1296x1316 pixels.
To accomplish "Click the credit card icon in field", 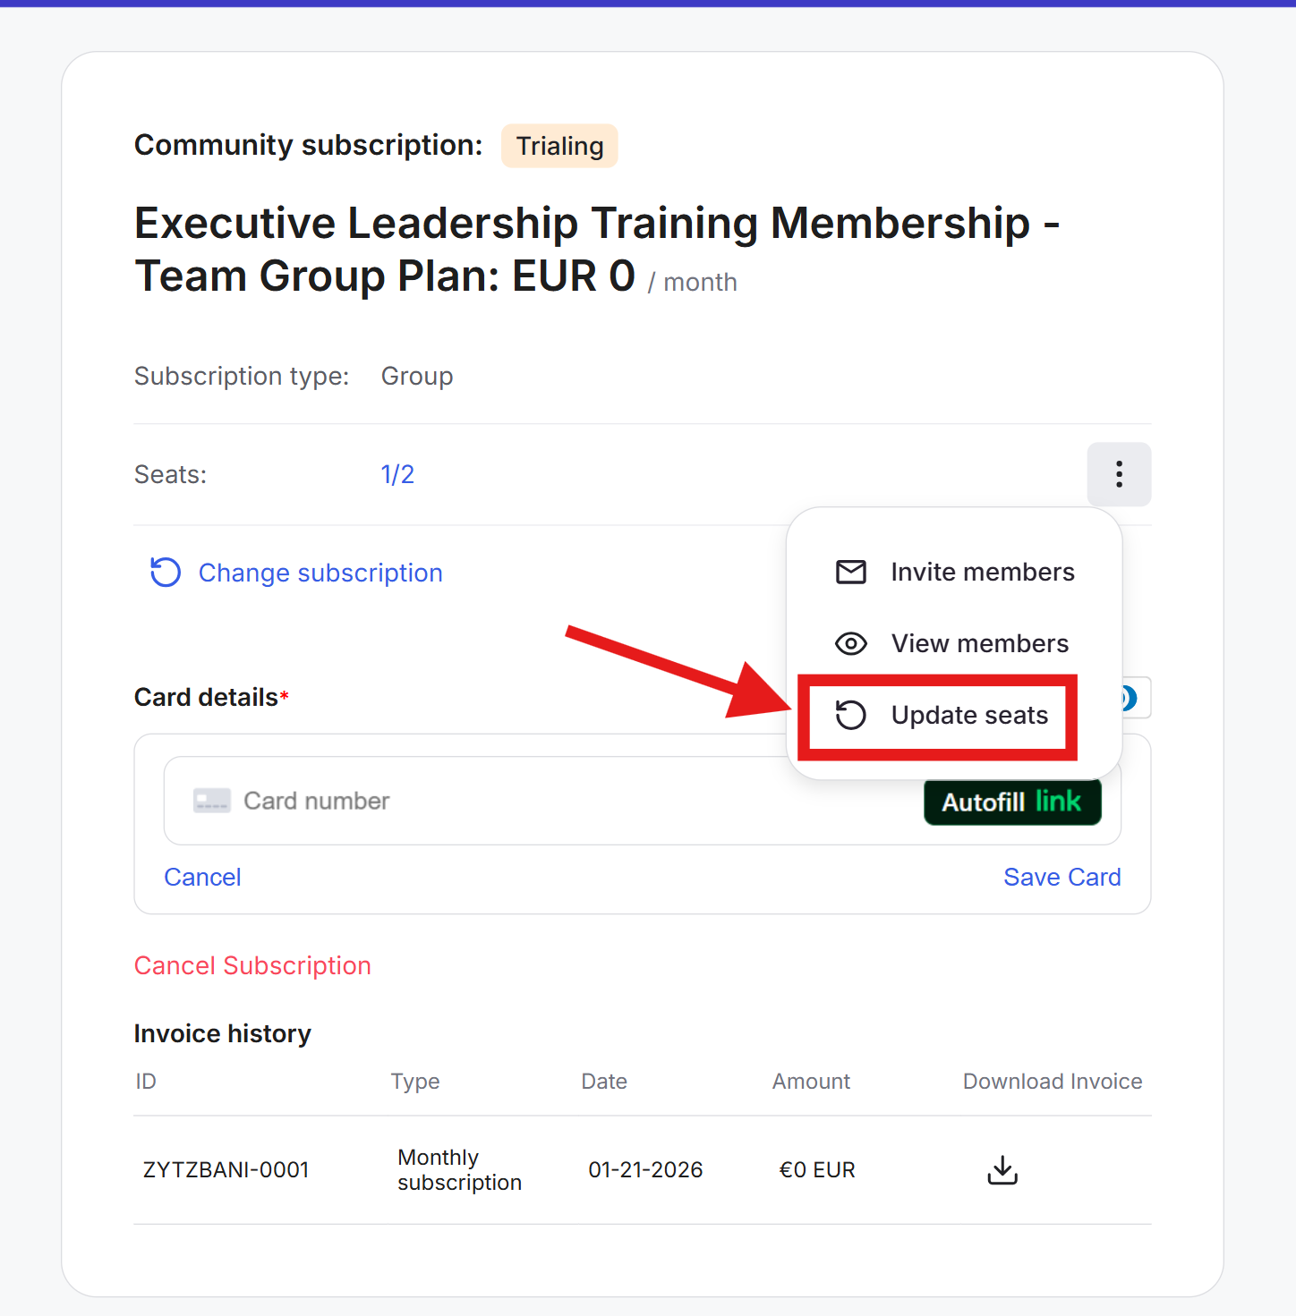I will click(212, 801).
